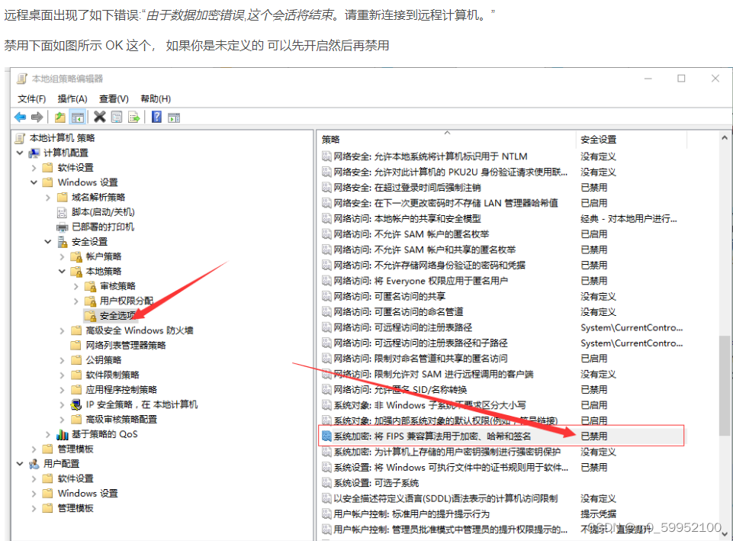Select the 软件限制策略 tree item

[x=112, y=375]
